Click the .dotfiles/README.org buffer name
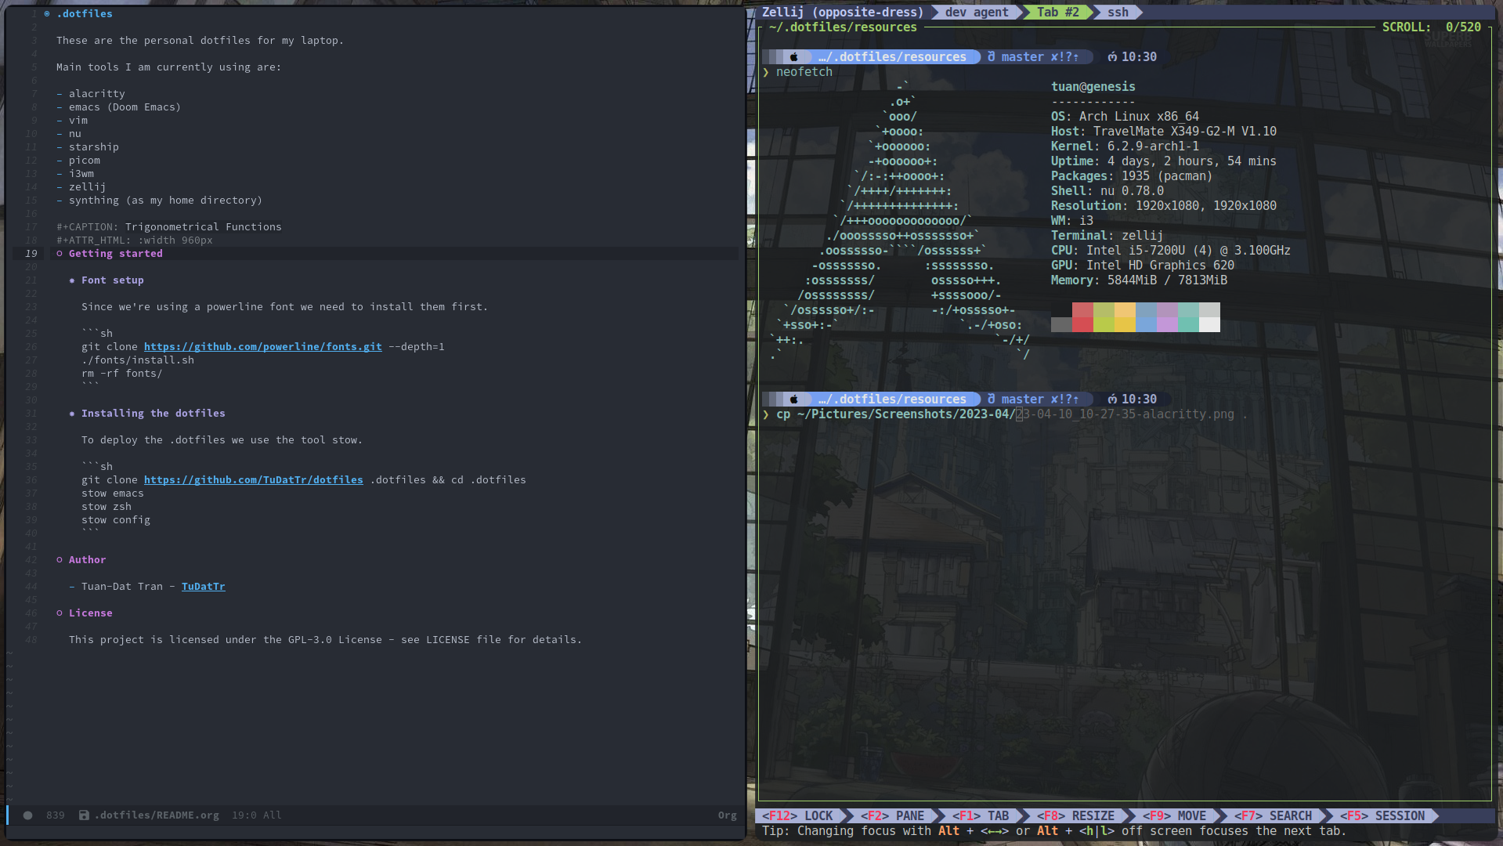This screenshot has height=846, width=1503. pos(157,815)
